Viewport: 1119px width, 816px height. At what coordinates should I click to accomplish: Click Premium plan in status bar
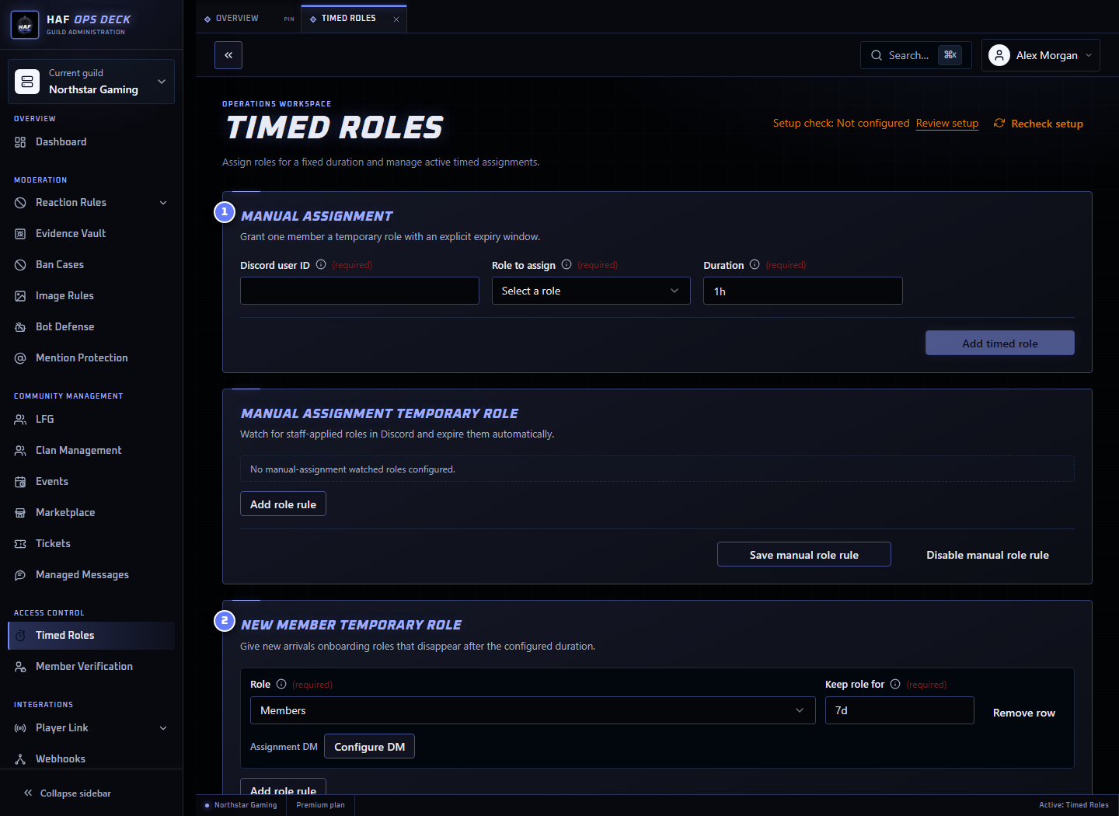pos(320,805)
